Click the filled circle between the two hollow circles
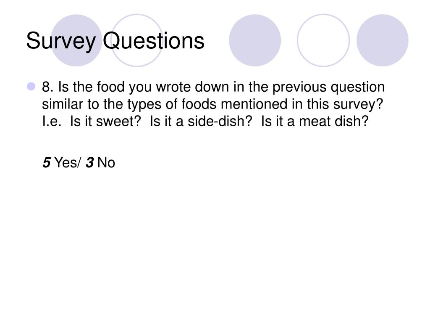430x323 pixels. [255, 40]
